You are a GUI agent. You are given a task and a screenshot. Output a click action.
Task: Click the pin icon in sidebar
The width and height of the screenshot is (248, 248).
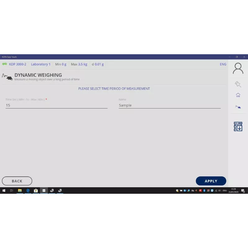[238, 84]
